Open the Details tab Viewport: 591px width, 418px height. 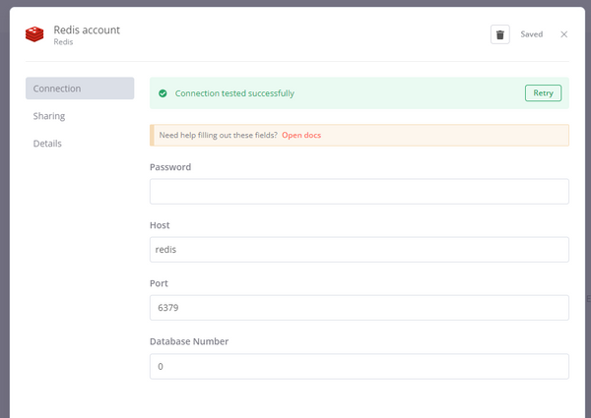[47, 144]
